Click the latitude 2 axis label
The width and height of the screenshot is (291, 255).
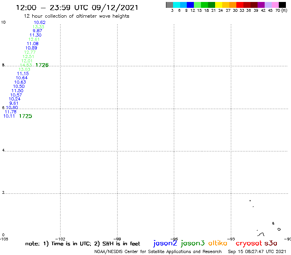[x=3, y=193]
